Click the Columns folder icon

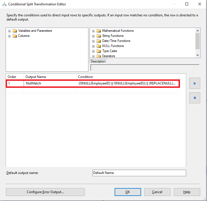coord(15,36)
